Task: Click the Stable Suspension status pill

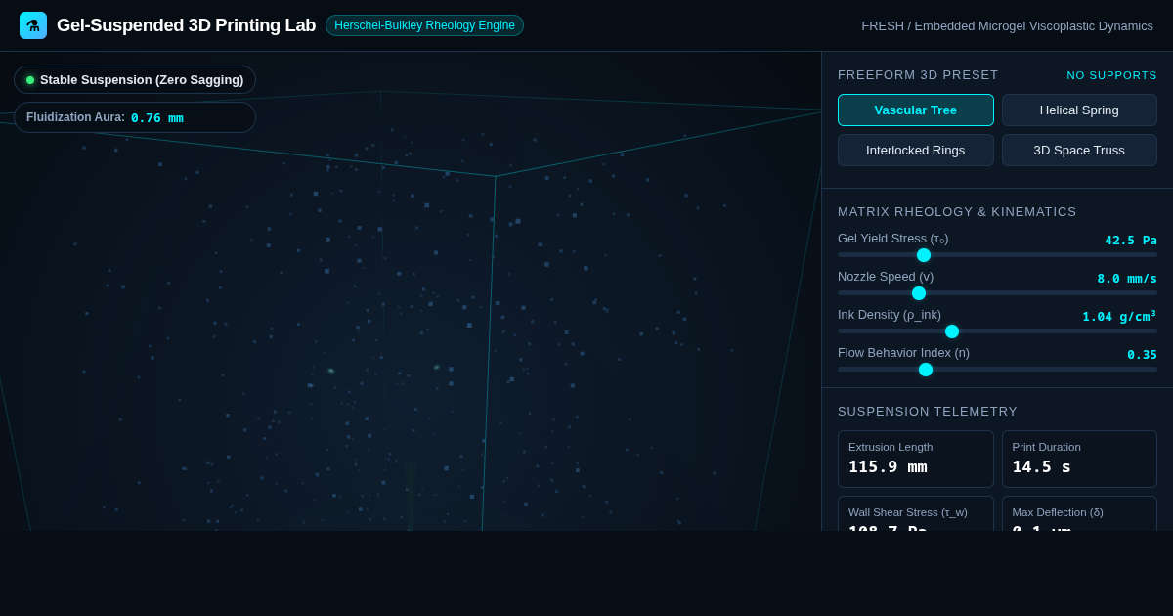Action: (135, 80)
